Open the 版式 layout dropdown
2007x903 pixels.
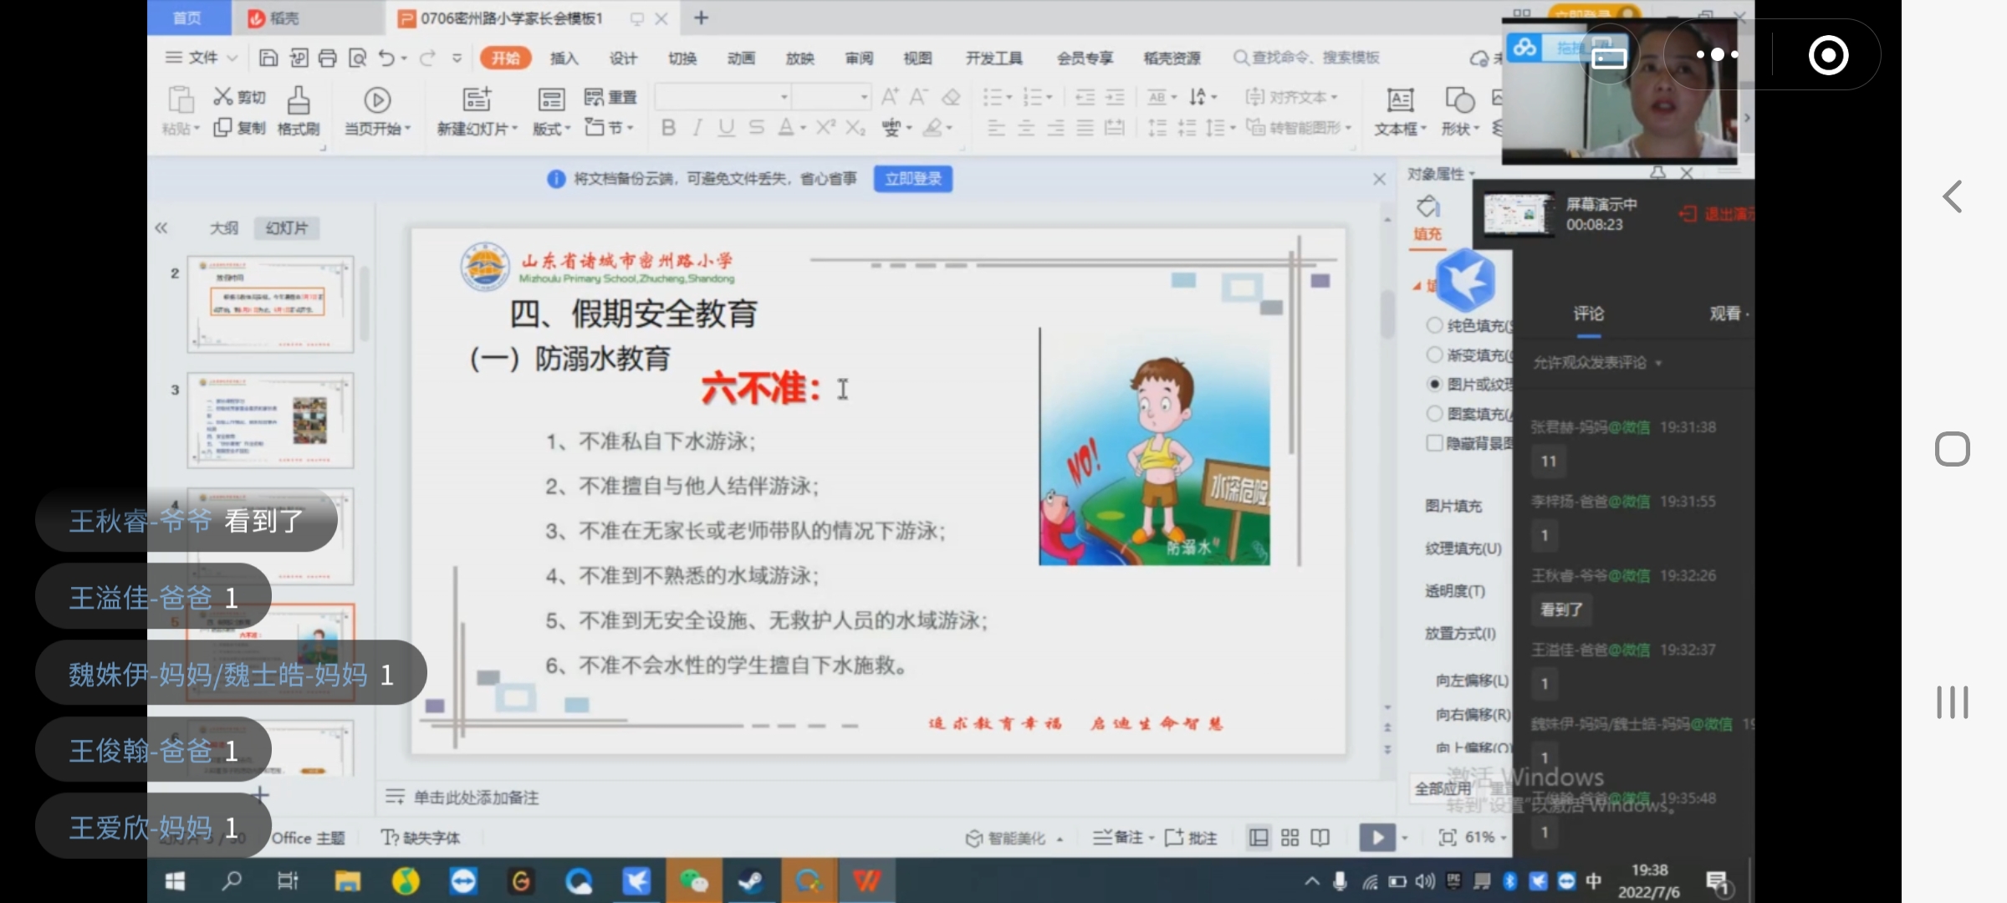[x=549, y=128]
